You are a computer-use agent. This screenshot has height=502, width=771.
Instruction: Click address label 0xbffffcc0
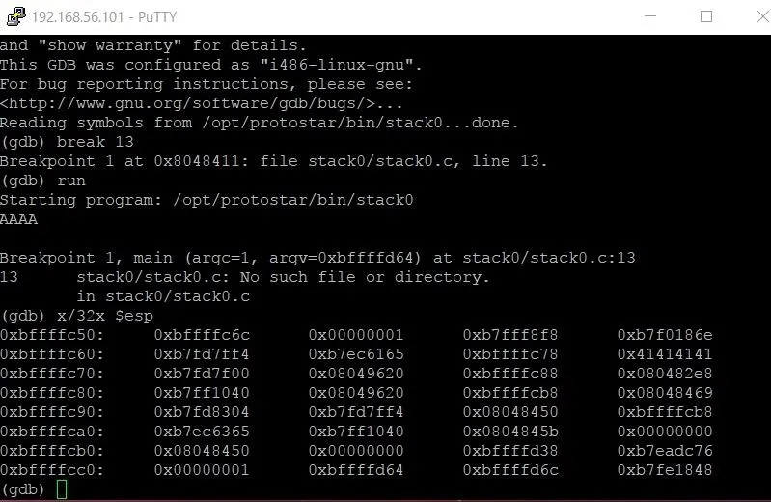[x=52, y=470]
